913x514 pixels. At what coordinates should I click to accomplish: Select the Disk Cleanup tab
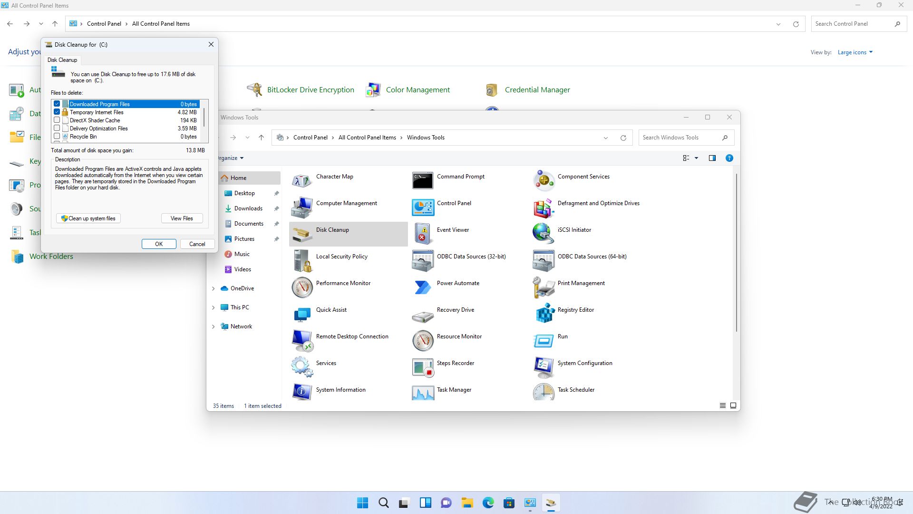[62, 60]
